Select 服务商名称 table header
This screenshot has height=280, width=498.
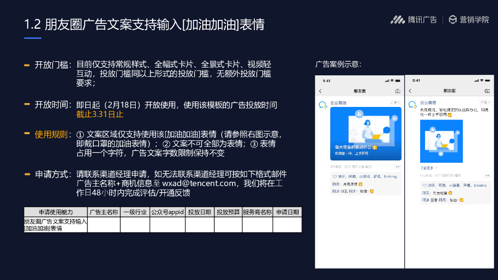click(x=257, y=212)
